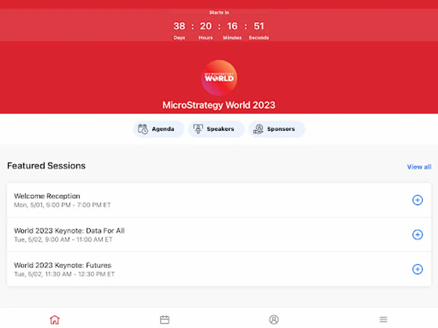438x328 pixels.
Task: Open the Agenda button
Action: tap(158, 129)
